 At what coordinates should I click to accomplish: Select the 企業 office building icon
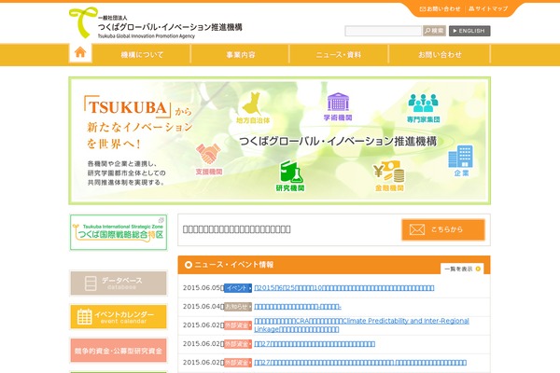tap(461, 160)
